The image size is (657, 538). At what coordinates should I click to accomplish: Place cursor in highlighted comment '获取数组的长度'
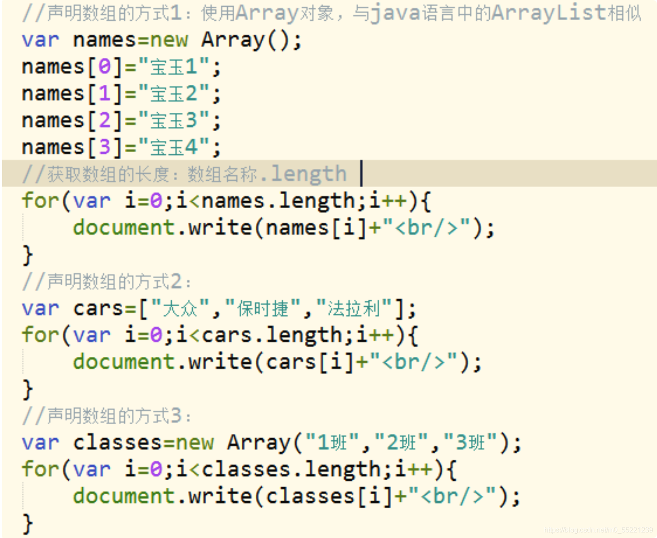click(184, 174)
